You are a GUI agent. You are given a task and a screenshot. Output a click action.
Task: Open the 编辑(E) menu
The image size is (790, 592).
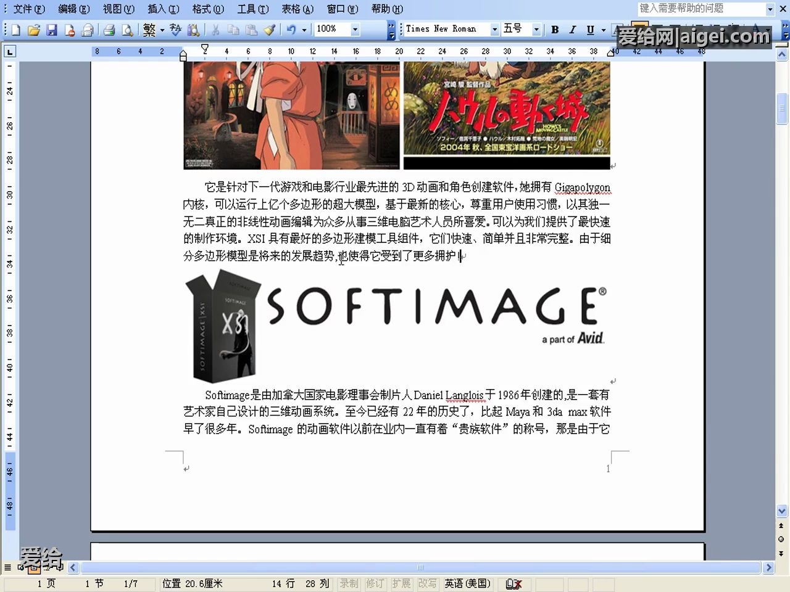point(74,9)
